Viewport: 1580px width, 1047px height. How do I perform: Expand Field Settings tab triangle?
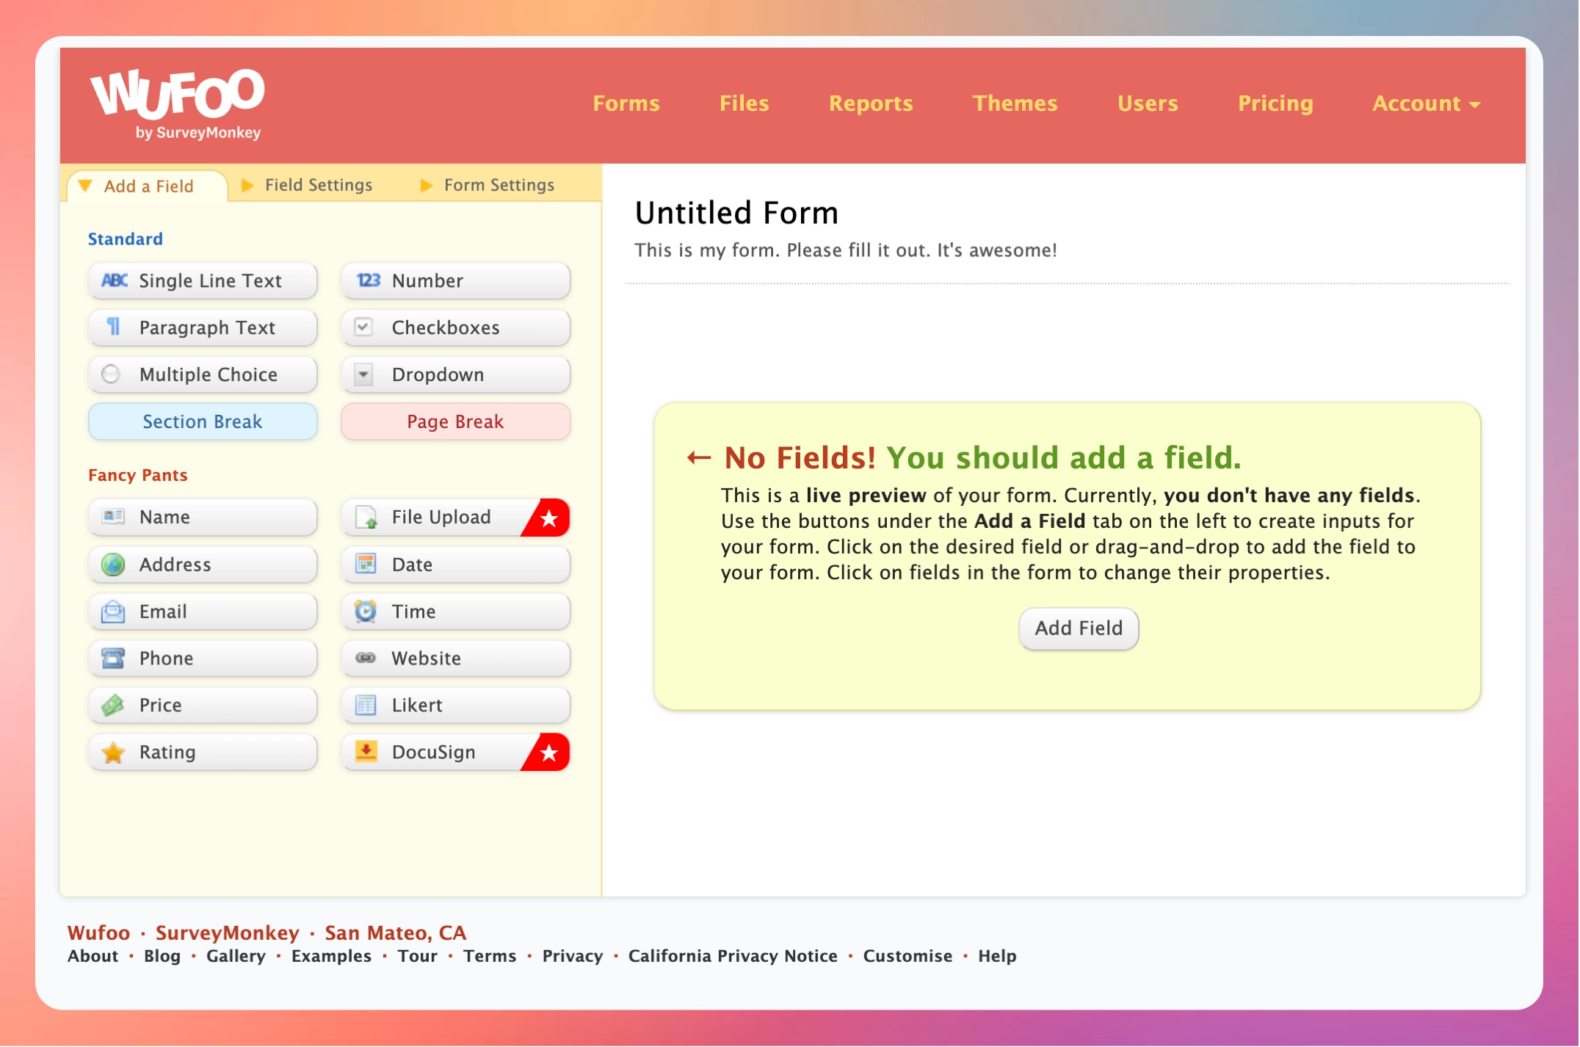(247, 185)
